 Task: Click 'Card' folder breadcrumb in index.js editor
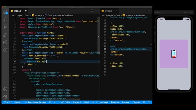pyautogui.click(x=27, y=15)
